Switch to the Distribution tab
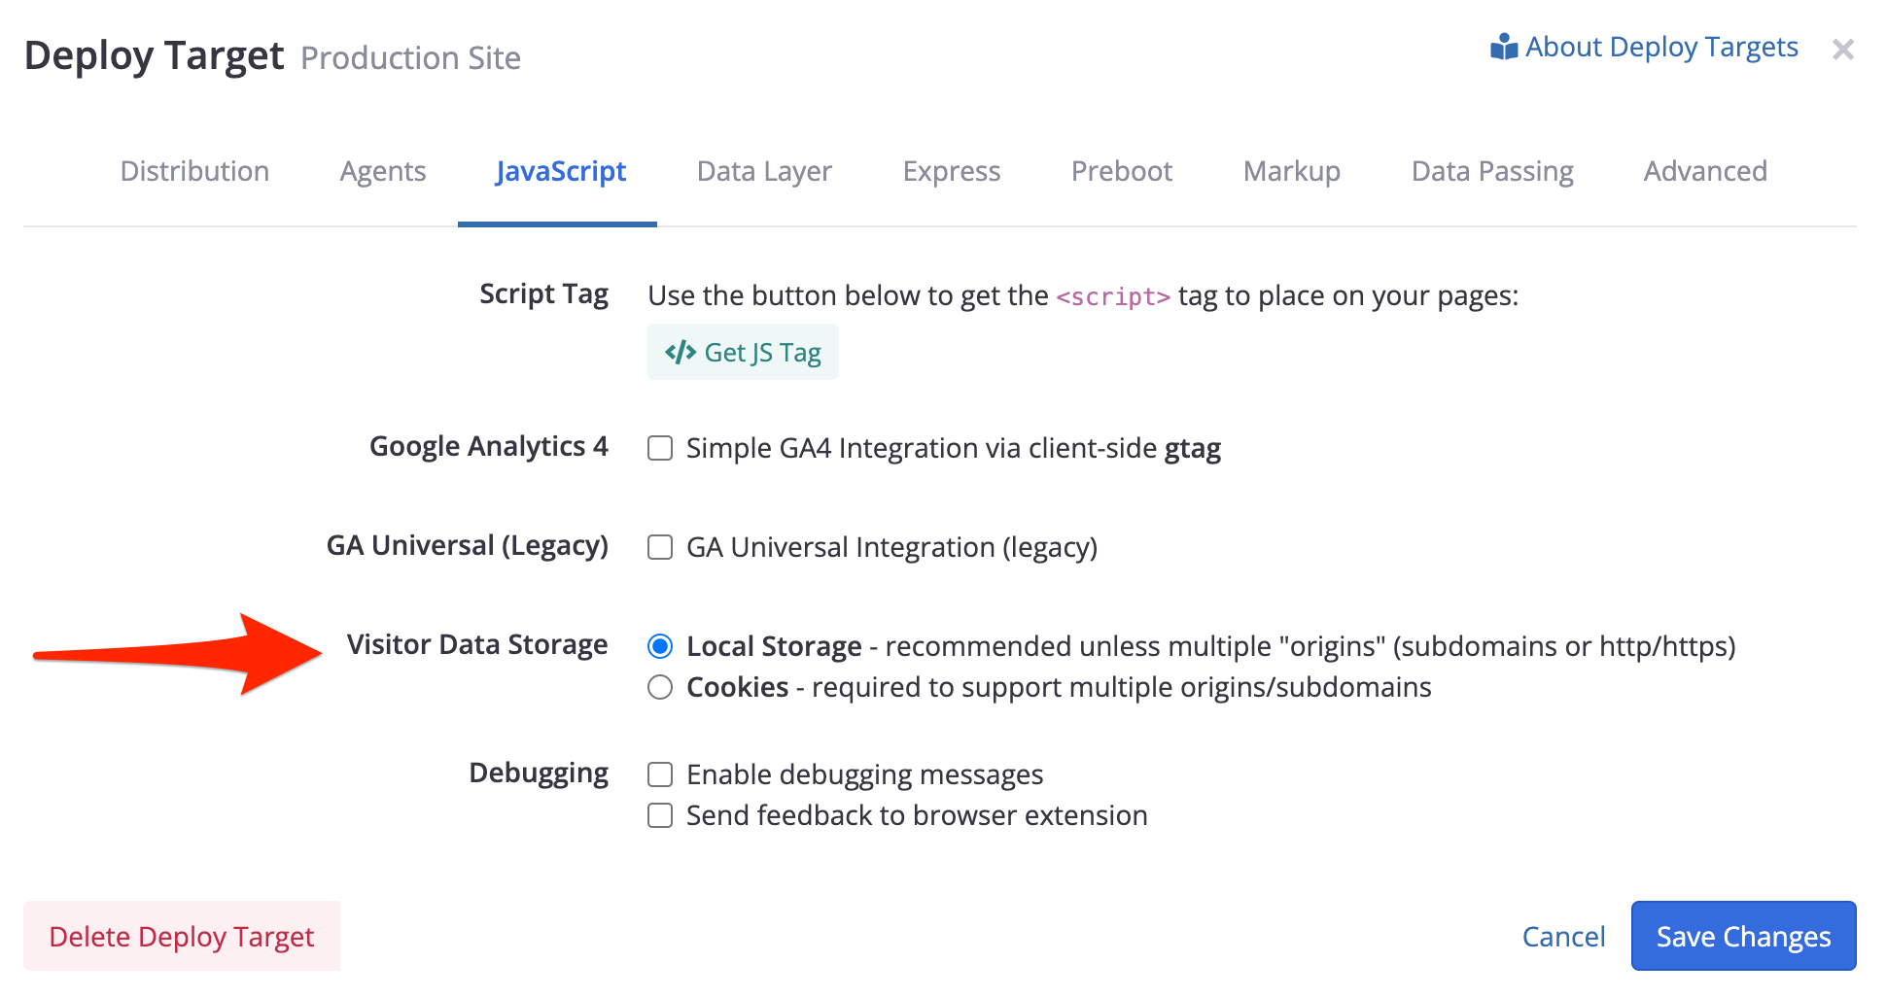The height and width of the screenshot is (997, 1886). 194,171
